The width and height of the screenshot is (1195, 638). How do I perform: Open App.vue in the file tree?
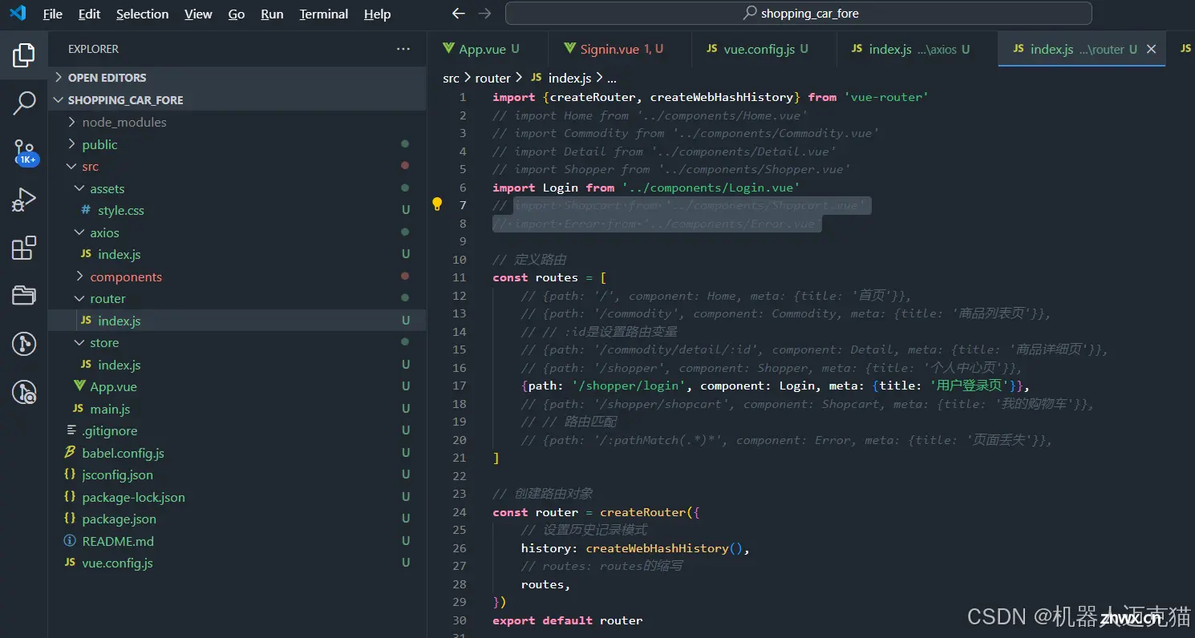coord(237,386)
